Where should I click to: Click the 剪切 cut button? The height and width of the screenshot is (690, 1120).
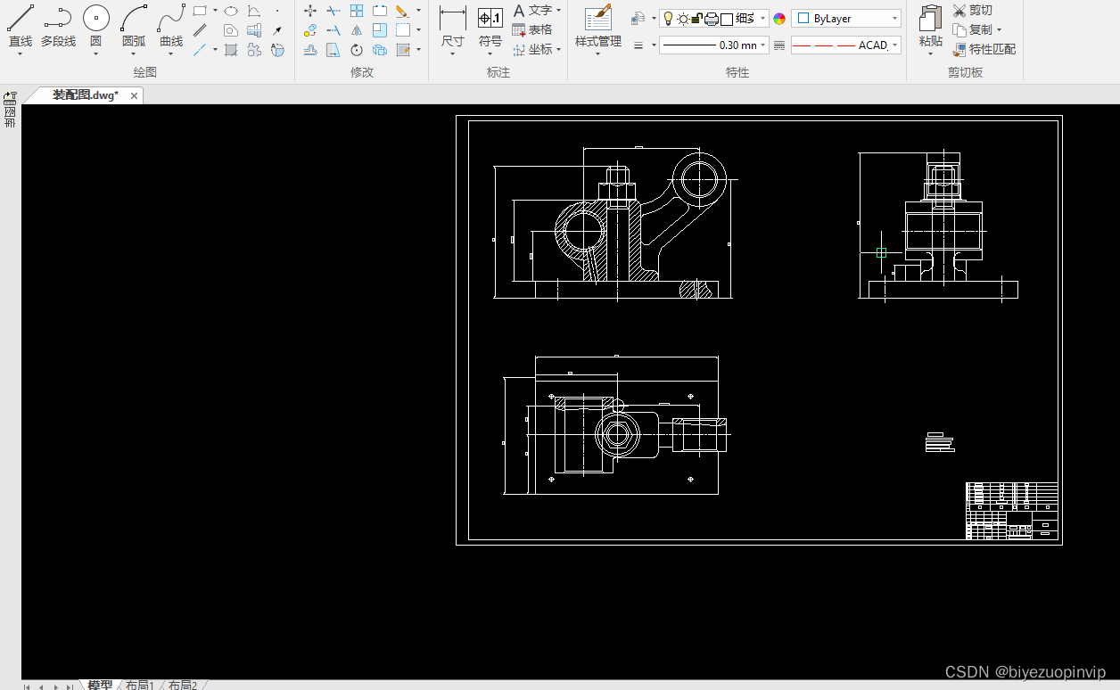[972, 10]
